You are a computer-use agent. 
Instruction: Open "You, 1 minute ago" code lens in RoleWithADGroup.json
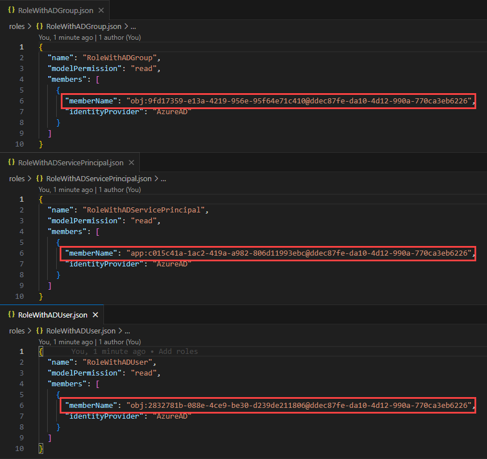coord(66,37)
